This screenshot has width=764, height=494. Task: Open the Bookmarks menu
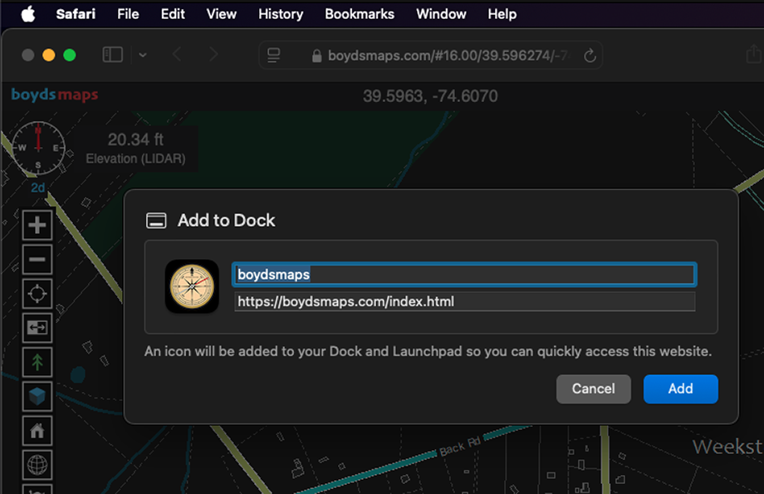(360, 14)
